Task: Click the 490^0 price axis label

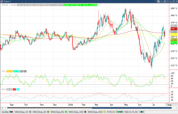Action: [174, 8]
